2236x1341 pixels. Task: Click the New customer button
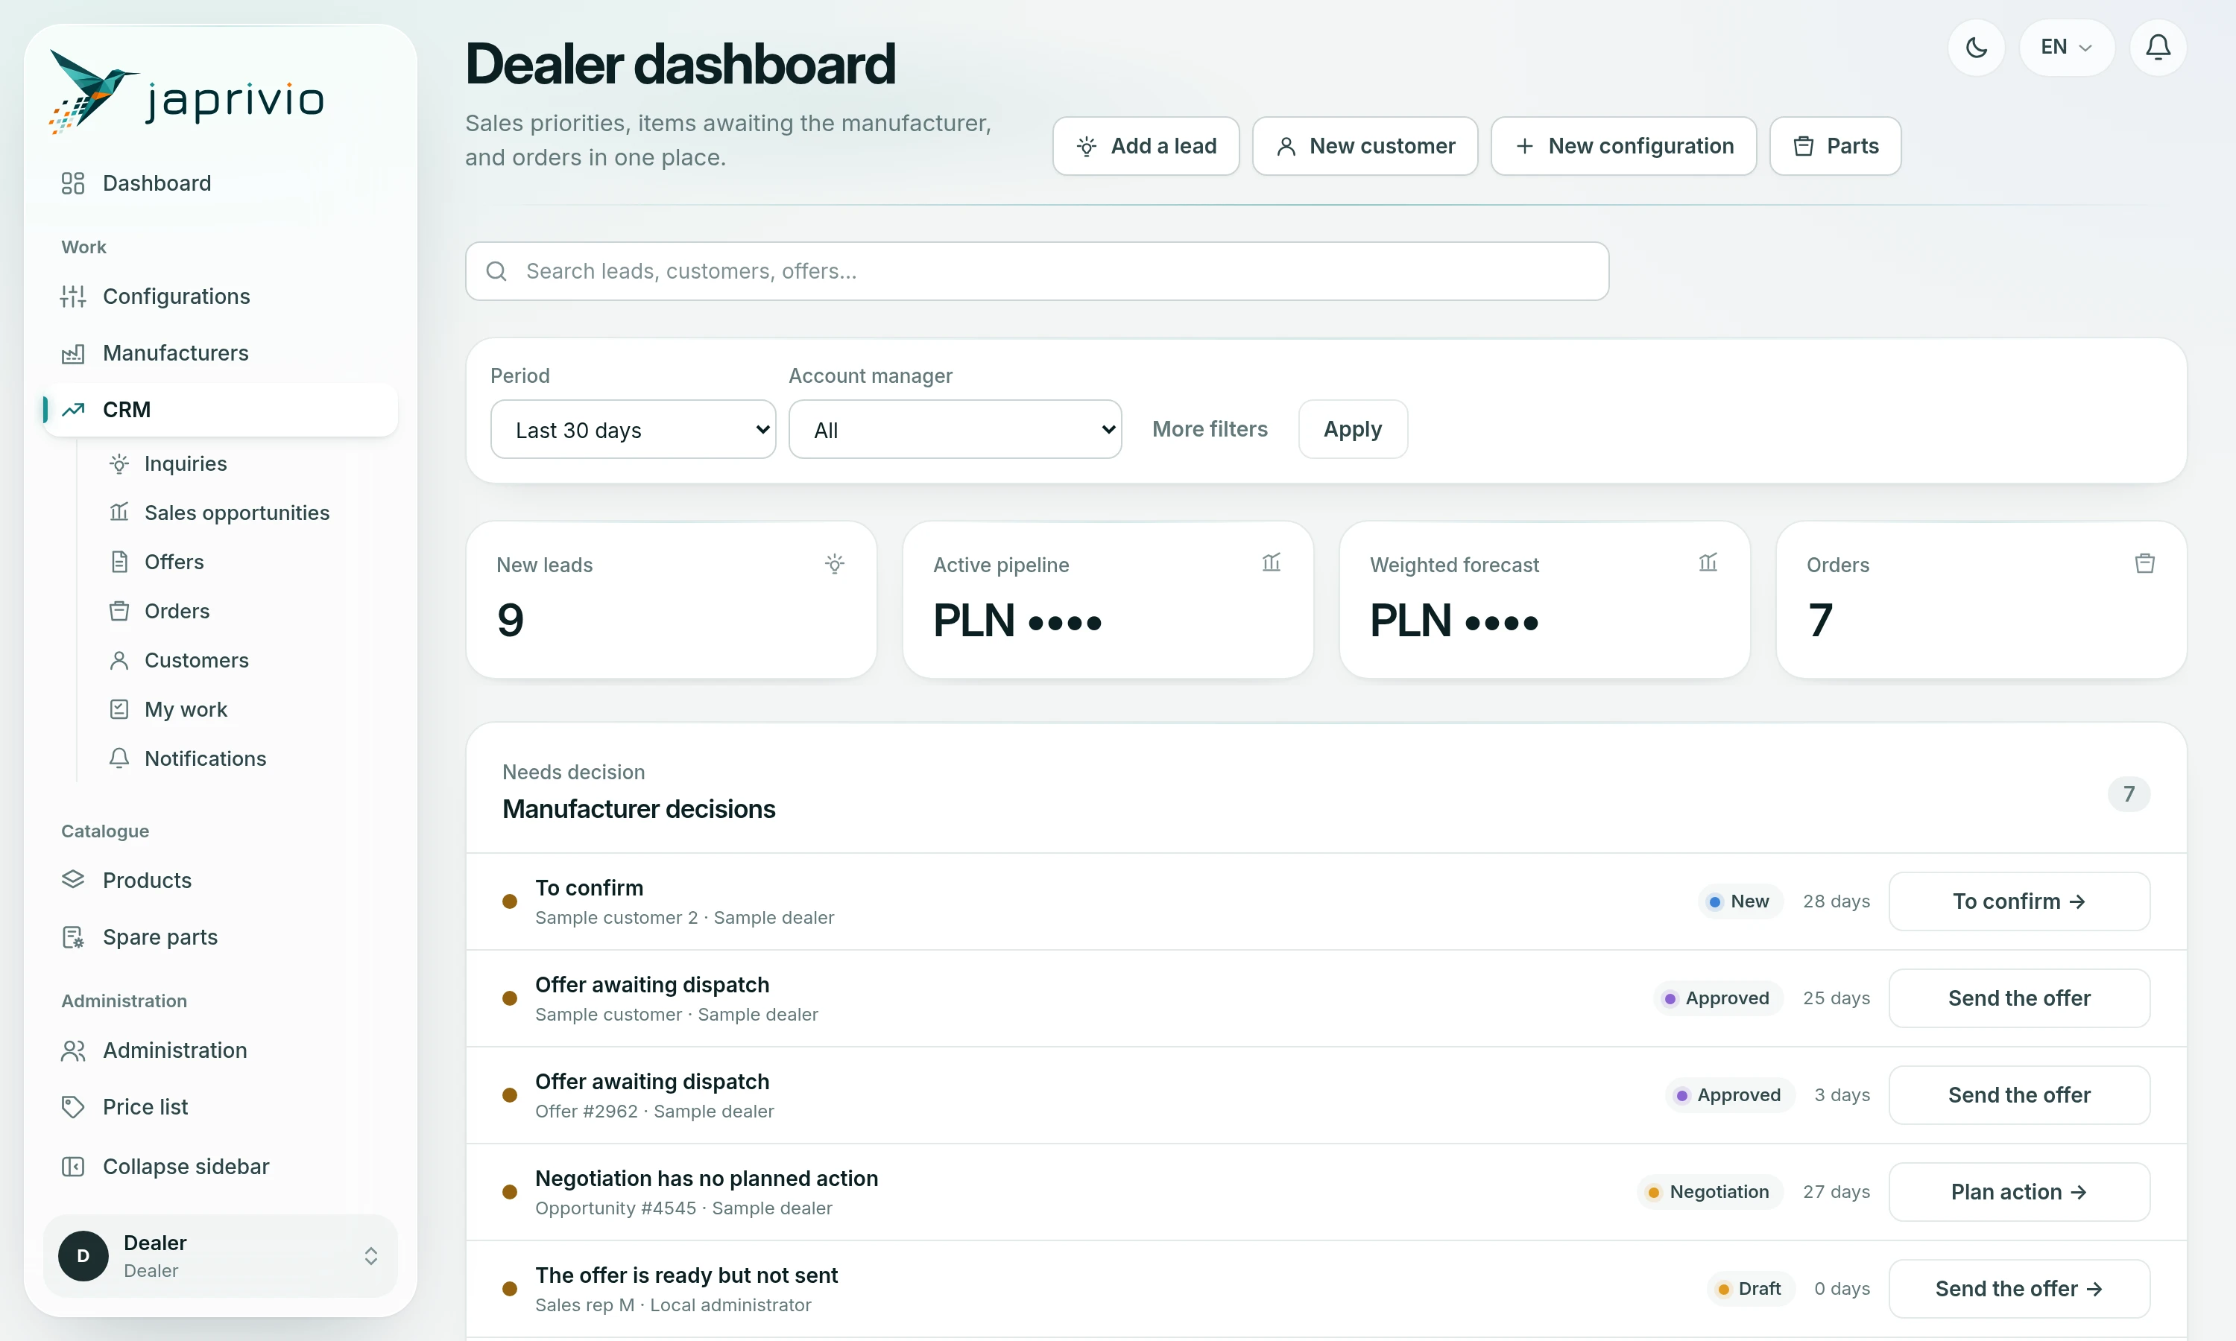pos(1365,145)
